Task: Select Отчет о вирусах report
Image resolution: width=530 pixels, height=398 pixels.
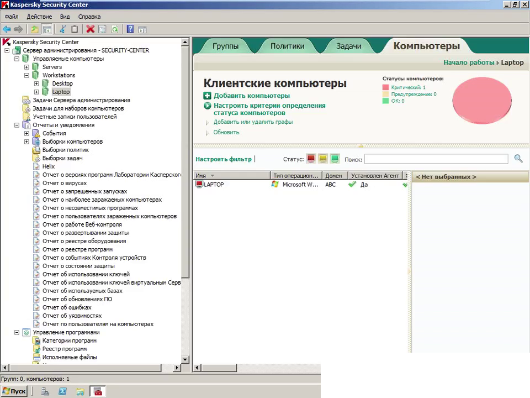Action: (x=65, y=183)
